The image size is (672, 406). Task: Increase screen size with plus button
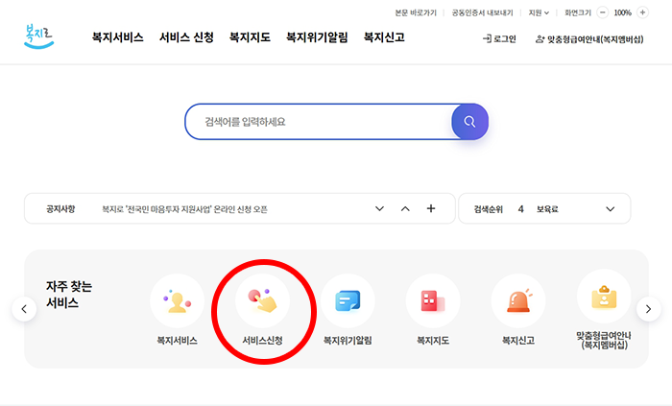(x=642, y=12)
